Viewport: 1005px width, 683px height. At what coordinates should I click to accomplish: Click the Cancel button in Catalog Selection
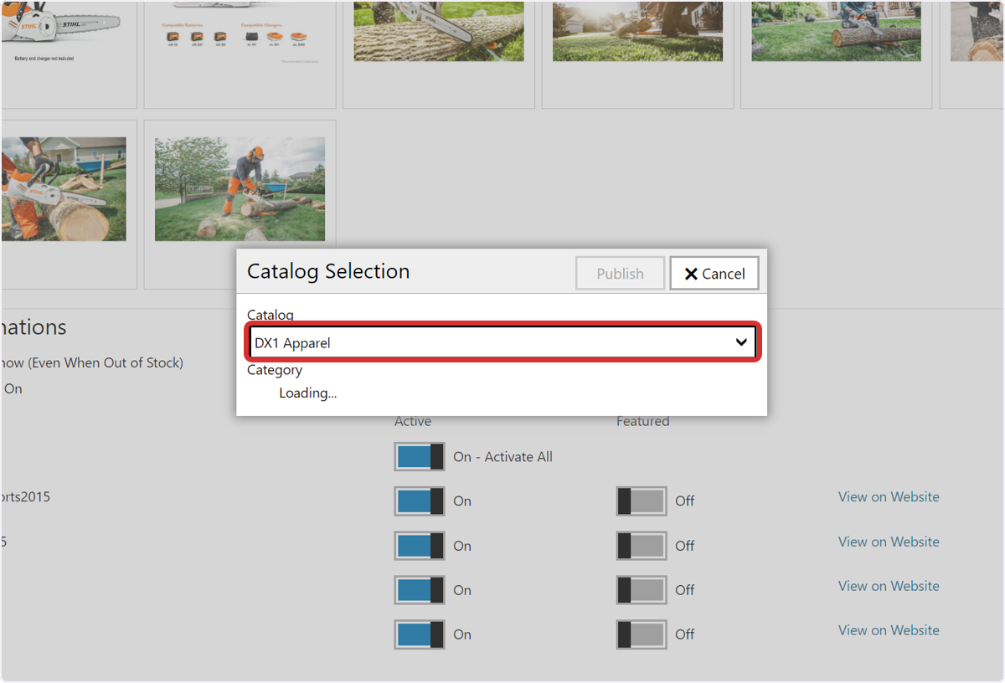(x=714, y=274)
